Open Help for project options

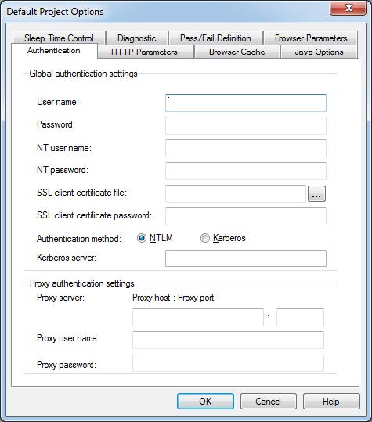tap(331, 402)
